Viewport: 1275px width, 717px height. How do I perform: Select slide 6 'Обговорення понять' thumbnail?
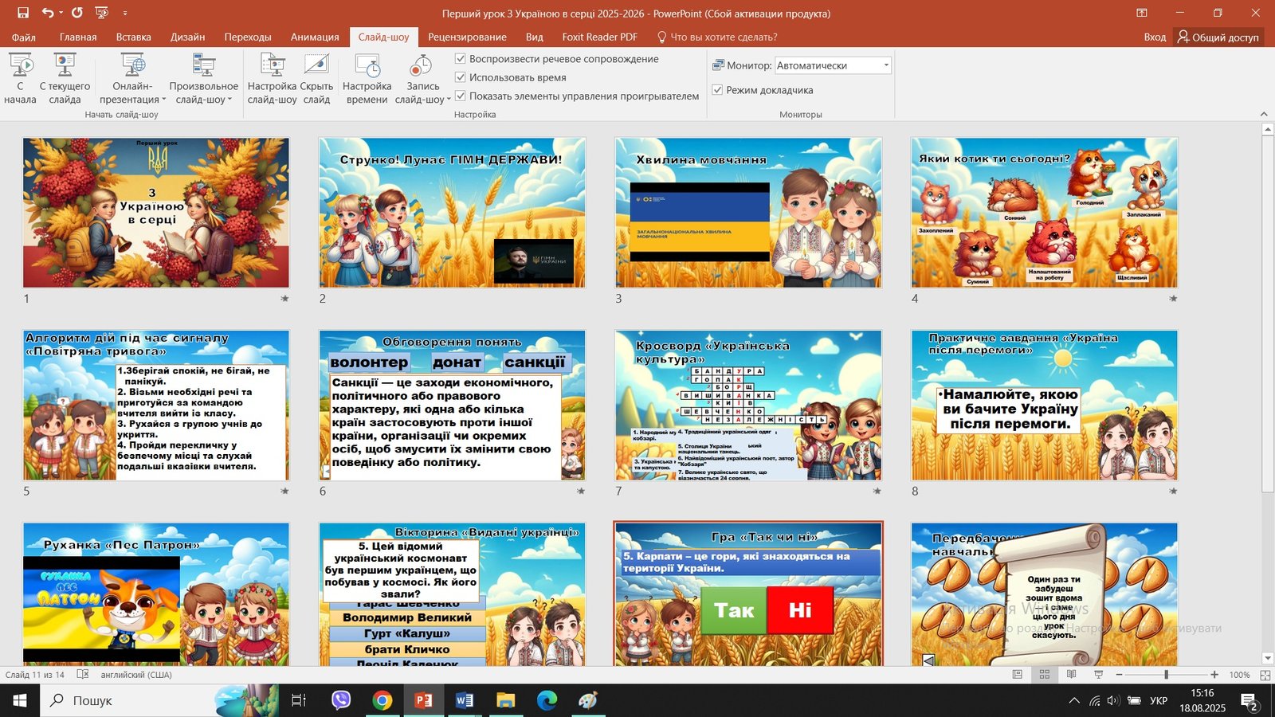tap(452, 406)
